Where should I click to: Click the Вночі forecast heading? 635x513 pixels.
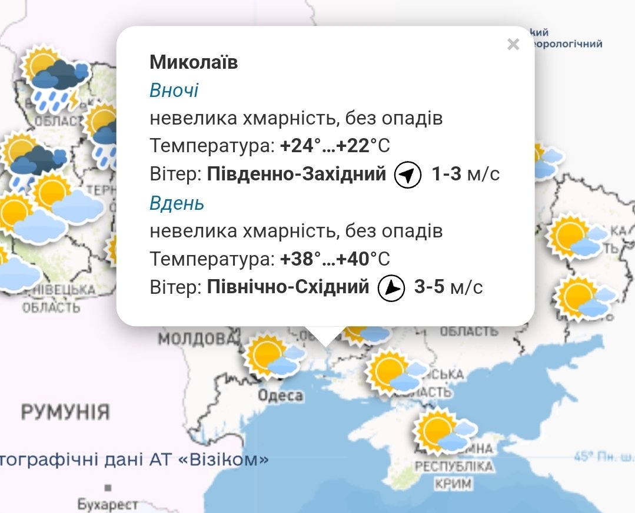[174, 90]
